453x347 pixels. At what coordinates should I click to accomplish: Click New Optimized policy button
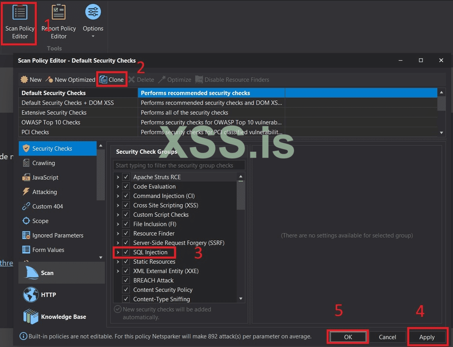pos(70,79)
